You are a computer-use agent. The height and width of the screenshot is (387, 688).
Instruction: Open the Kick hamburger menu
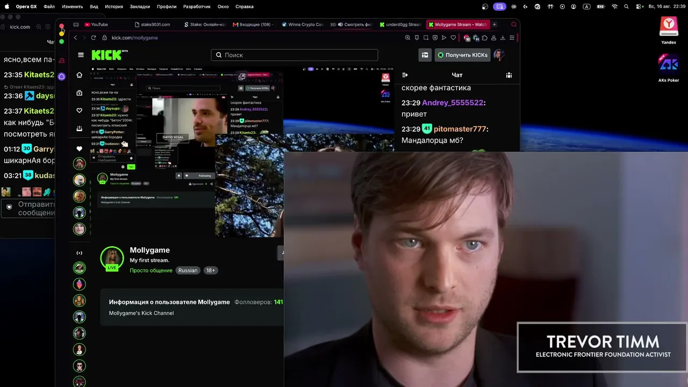point(81,55)
